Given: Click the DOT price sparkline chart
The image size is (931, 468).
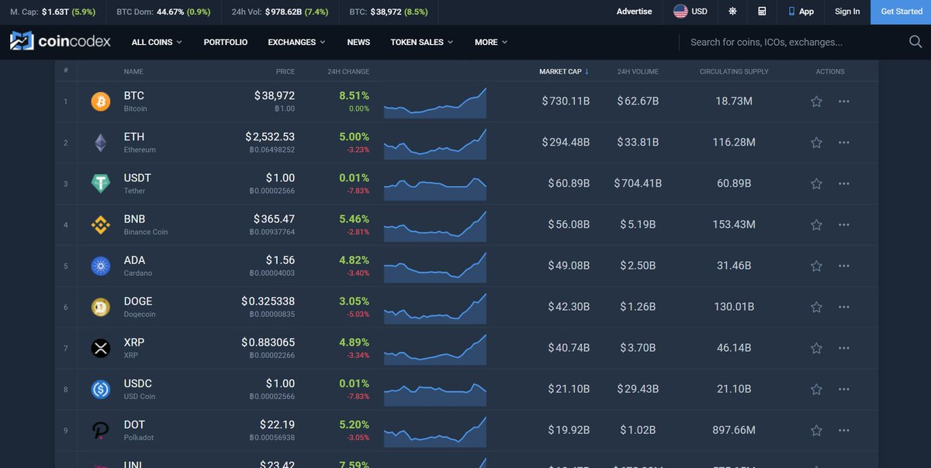Looking at the screenshot, I should point(435,432).
